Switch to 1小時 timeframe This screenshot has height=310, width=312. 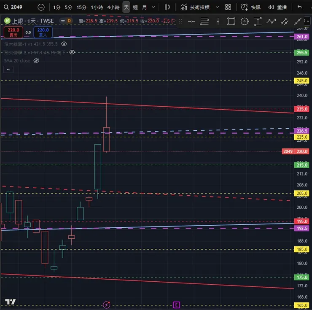pyautogui.click(x=97, y=7)
